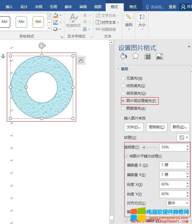Click the create link (创建链接) icon

click(x=98, y=29)
